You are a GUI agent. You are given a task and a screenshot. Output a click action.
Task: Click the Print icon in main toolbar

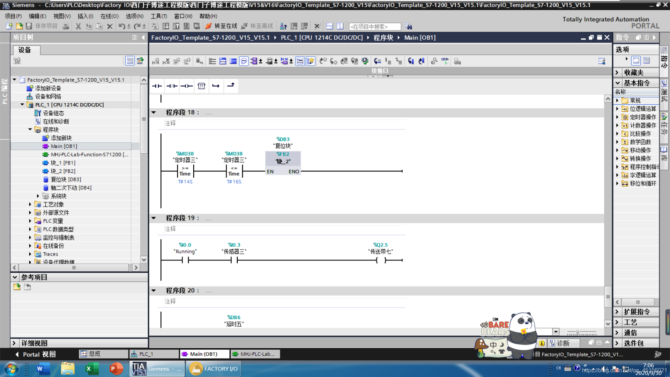[x=65, y=26]
